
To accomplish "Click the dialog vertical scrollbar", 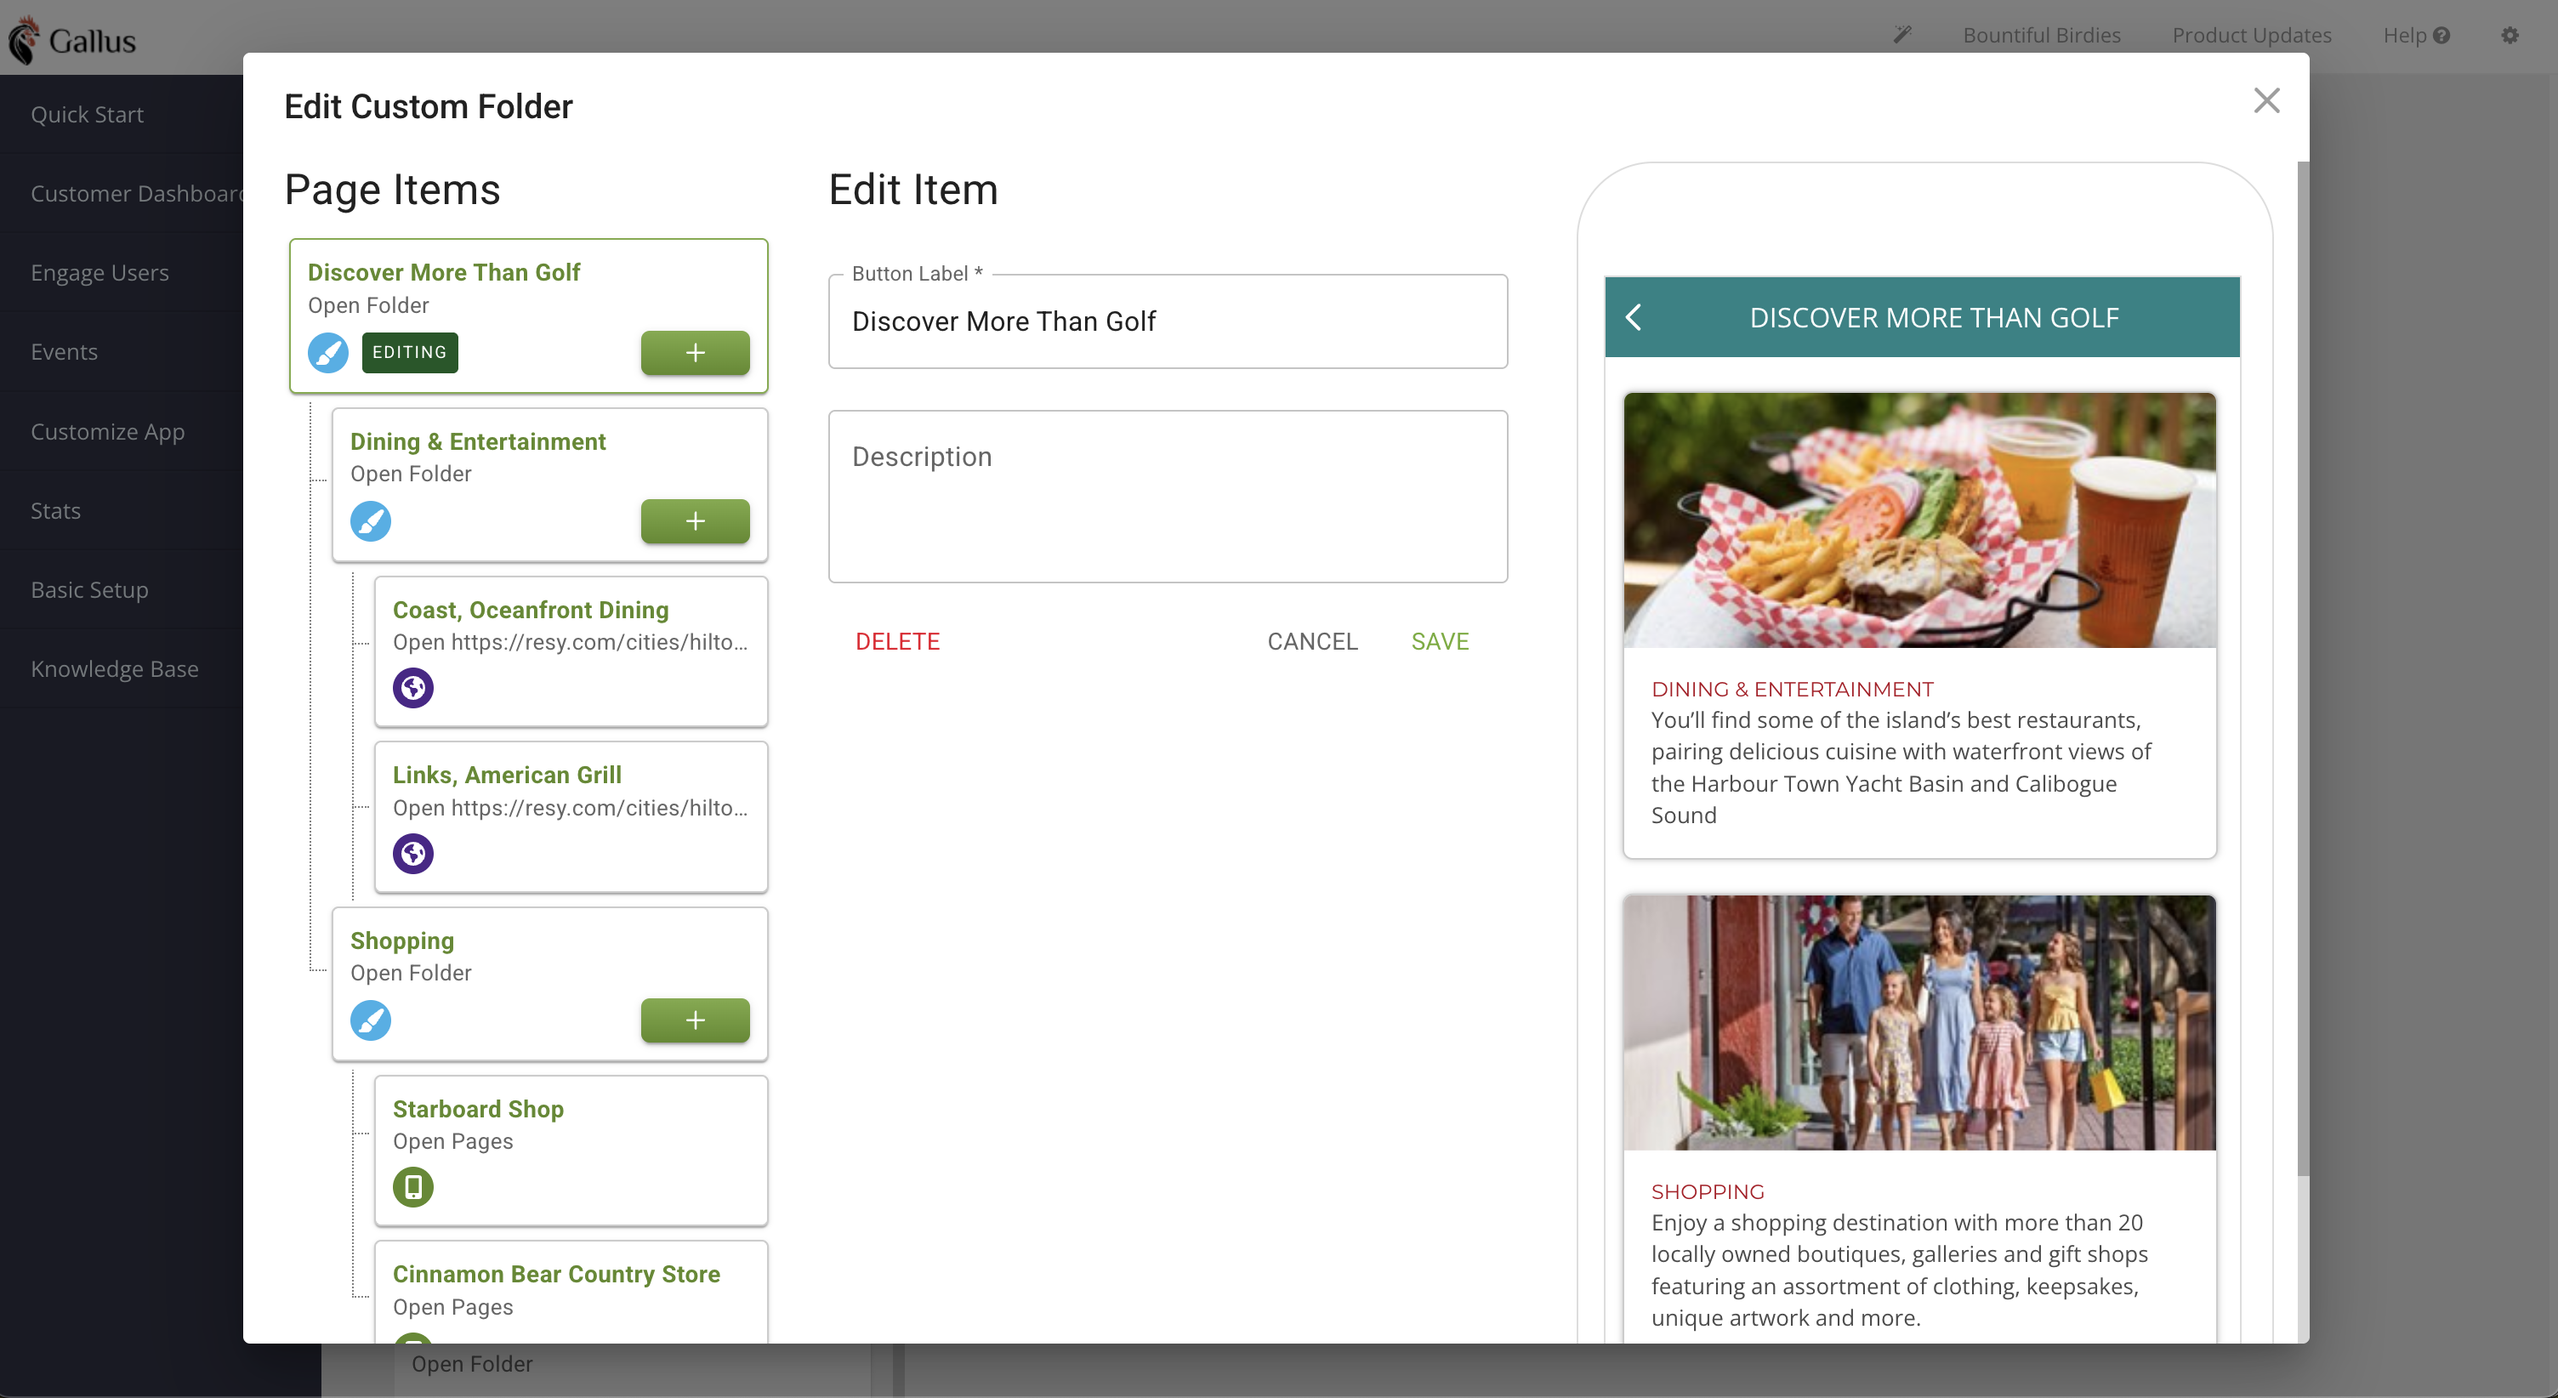I will pyautogui.click(x=2303, y=668).
